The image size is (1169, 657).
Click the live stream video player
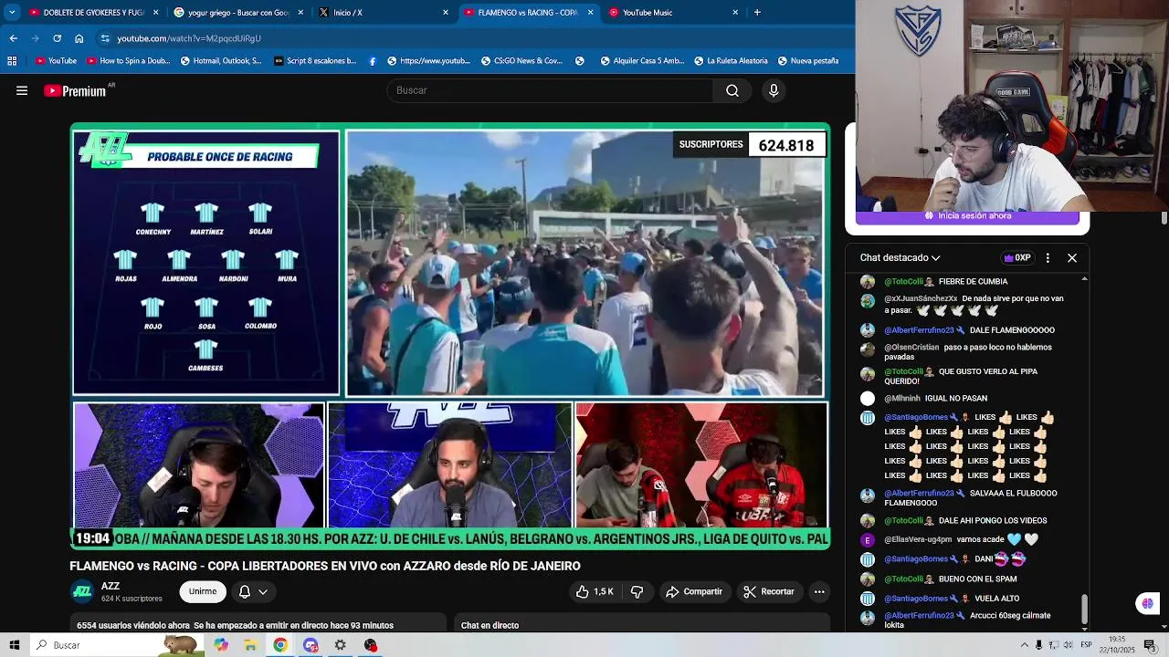point(450,336)
